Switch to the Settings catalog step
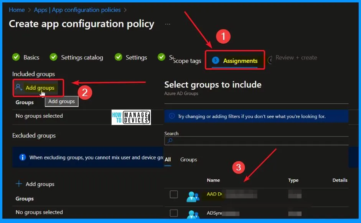 point(82,57)
